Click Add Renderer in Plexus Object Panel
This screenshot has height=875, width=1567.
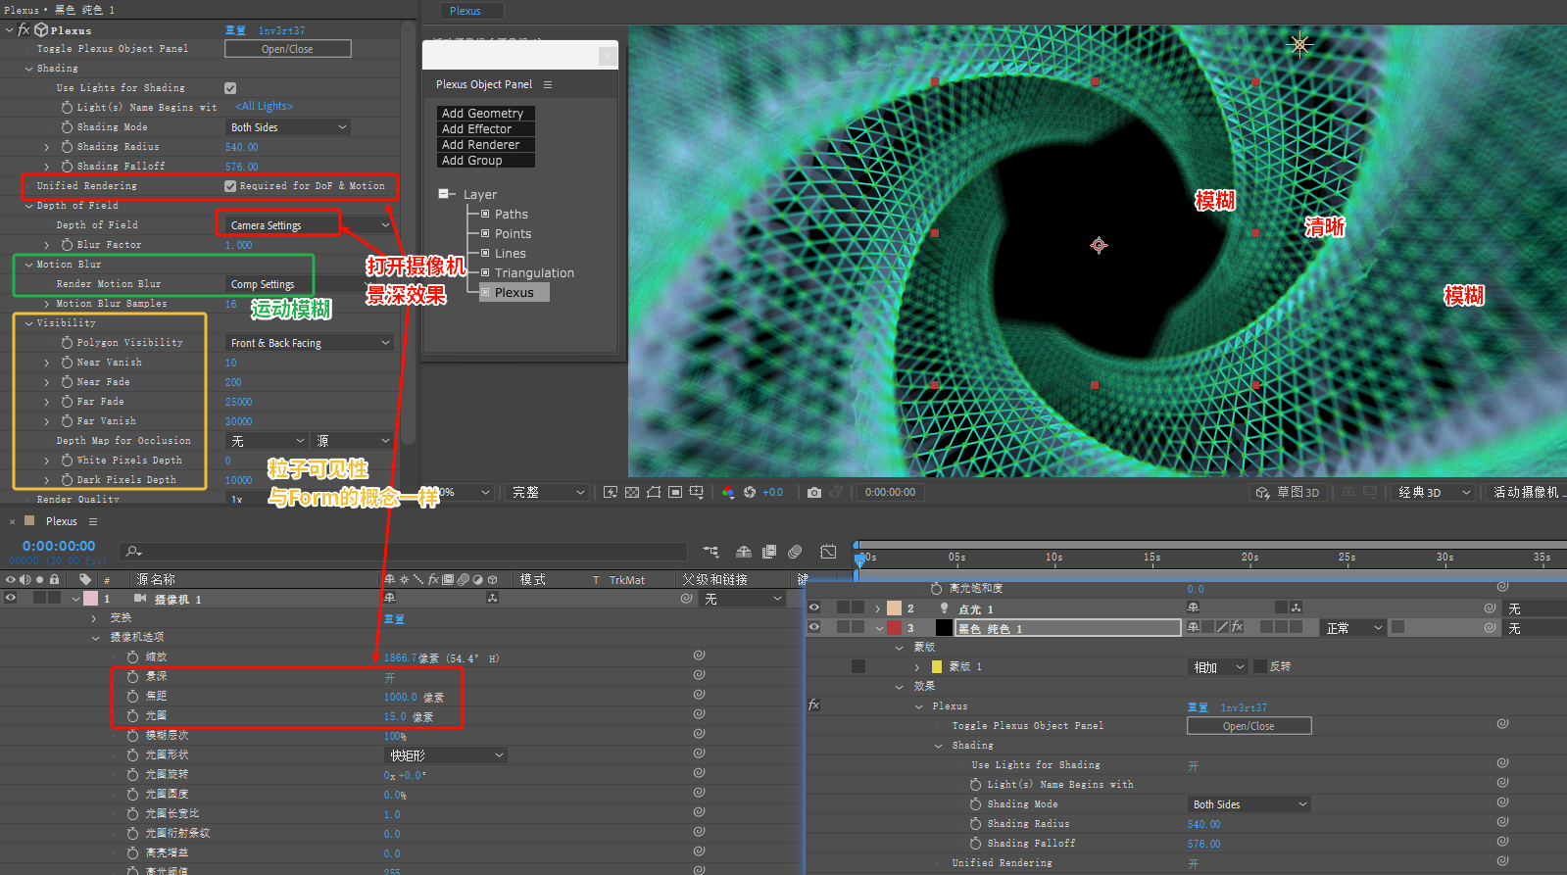(485, 145)
